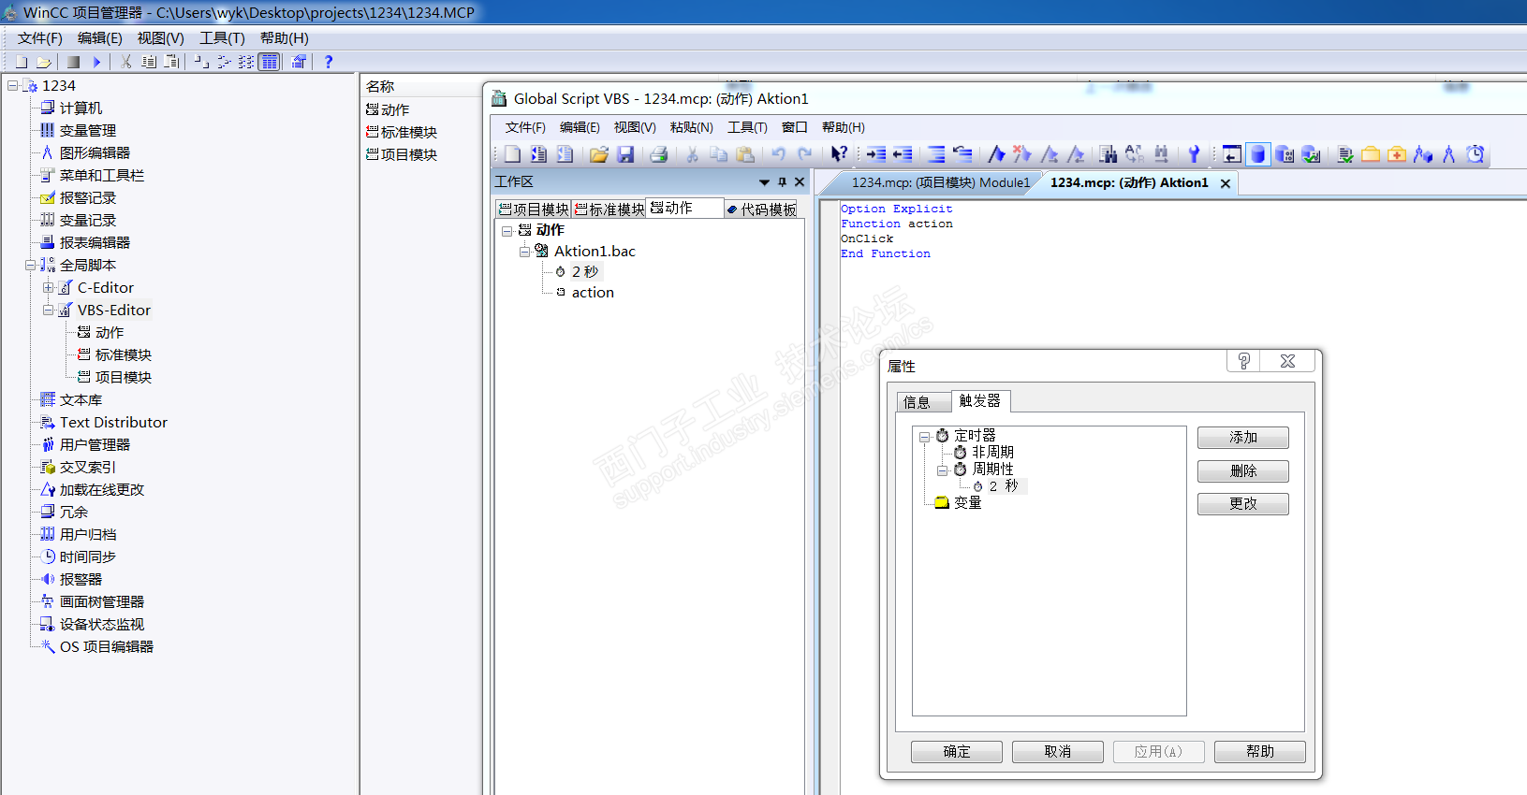Screen dimensions: 1527x795
Task: Click the Toggle bookmark flag icon
Action: (996, 154)
